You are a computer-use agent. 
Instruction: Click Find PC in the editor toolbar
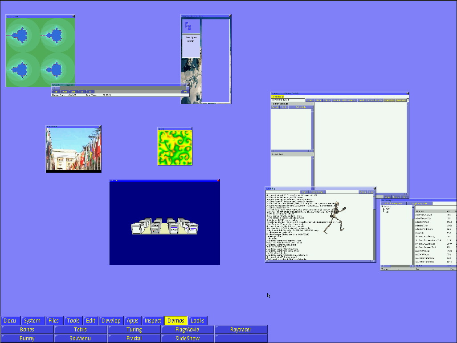[379, 100]
